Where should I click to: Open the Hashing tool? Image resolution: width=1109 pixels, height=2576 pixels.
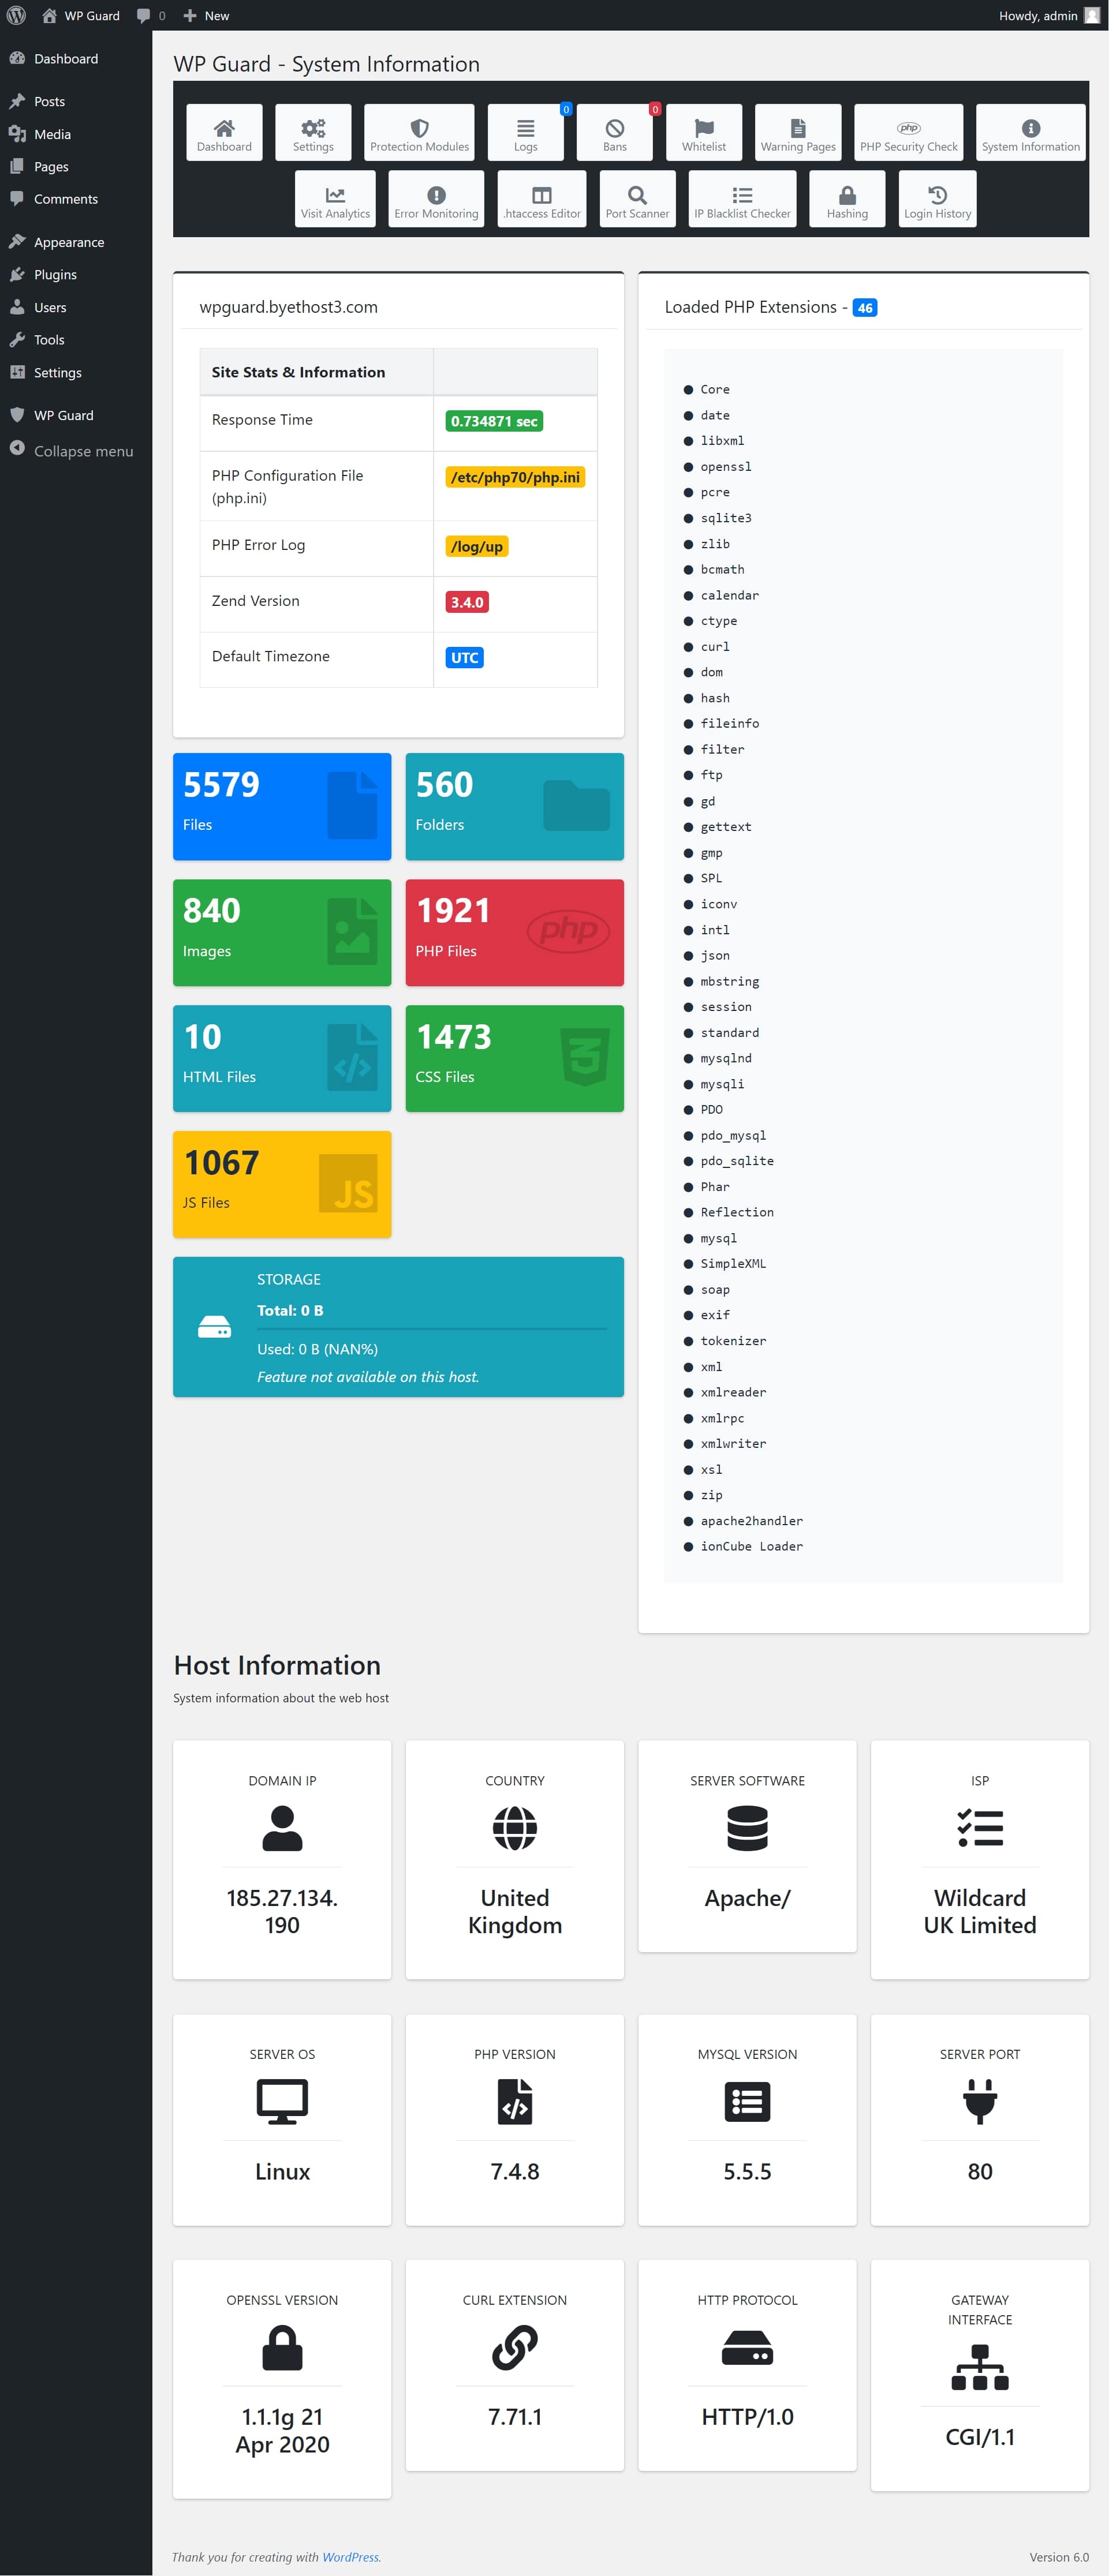point(846,198)
